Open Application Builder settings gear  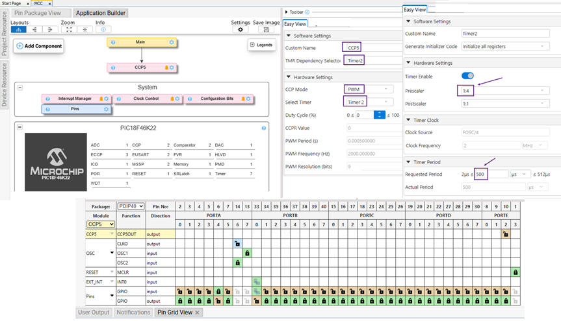point(241,30)
